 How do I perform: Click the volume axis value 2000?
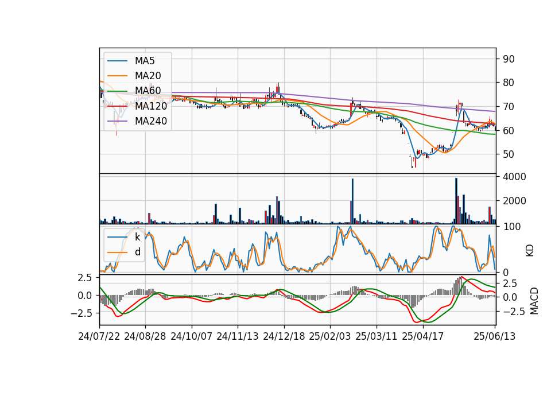(514, 201)
